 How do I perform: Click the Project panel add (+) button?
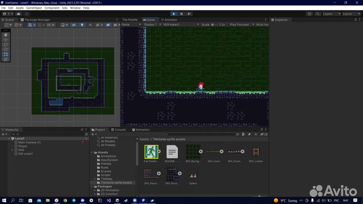click(x=94, y=134)
